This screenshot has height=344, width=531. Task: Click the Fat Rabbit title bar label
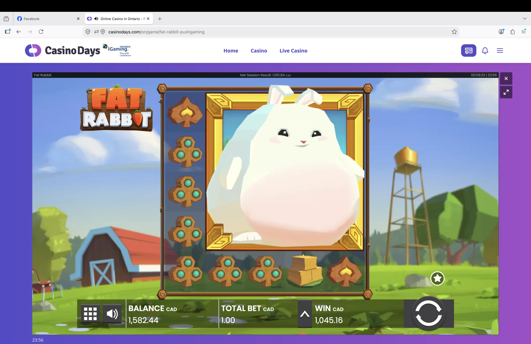(x=43, y=75)
